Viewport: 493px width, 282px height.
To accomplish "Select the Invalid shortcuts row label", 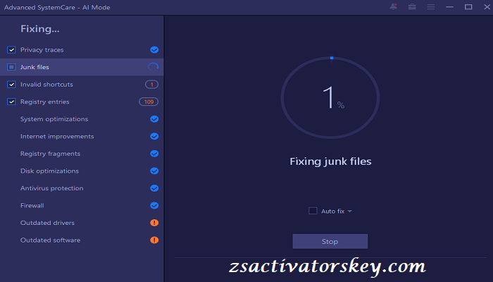I will [x=46, y=85].
